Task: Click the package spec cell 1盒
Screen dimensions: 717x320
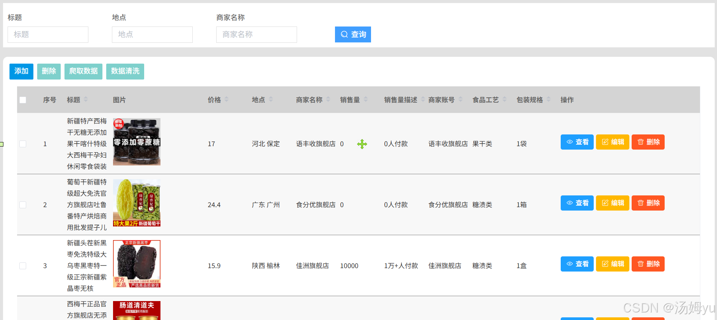Action: point(522,266)
